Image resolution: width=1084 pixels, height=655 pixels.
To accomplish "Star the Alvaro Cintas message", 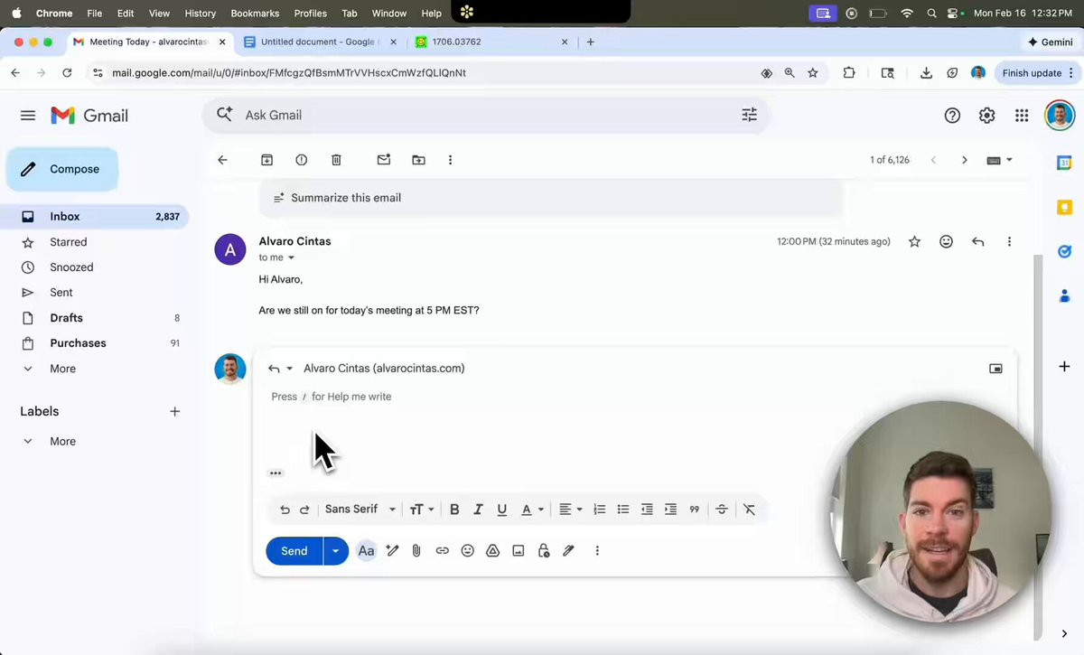I will (x=914, y=241).
